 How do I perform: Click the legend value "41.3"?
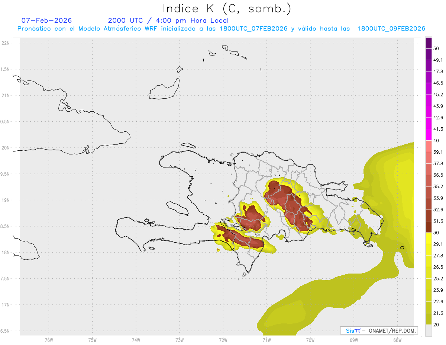pos(439,130)
